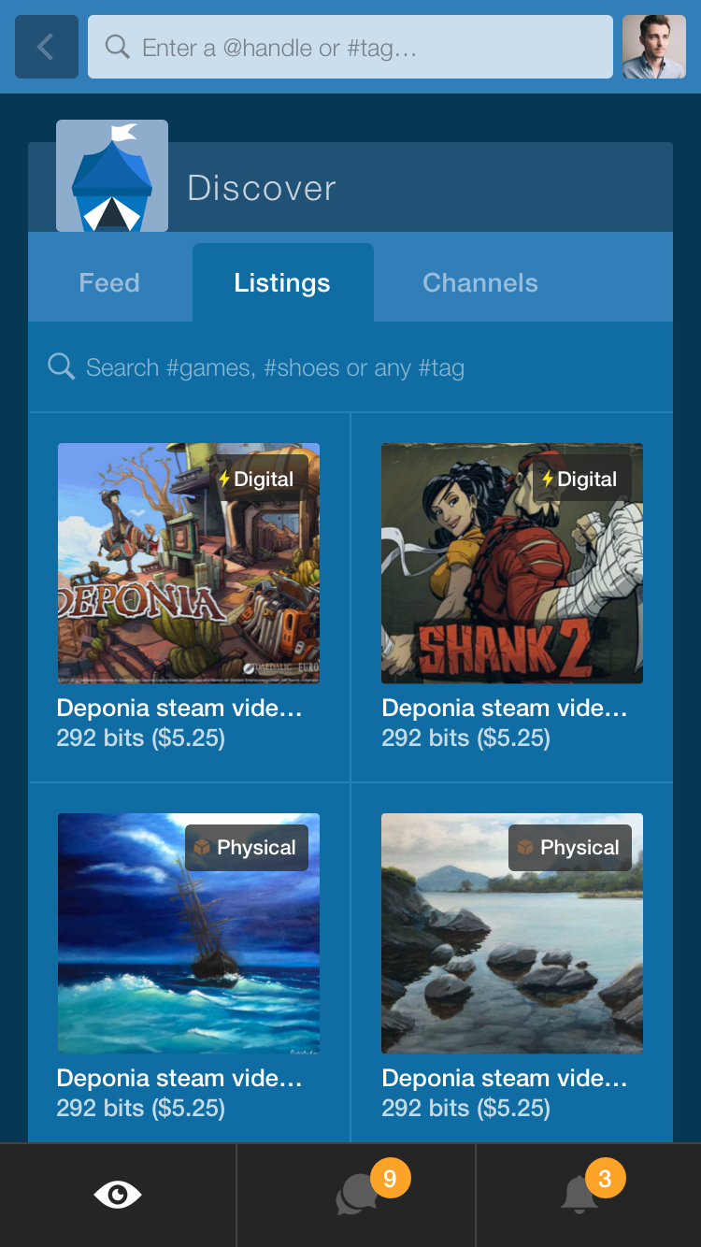Click the 292 bits price under Deponia cover

[x=141, y=738]
